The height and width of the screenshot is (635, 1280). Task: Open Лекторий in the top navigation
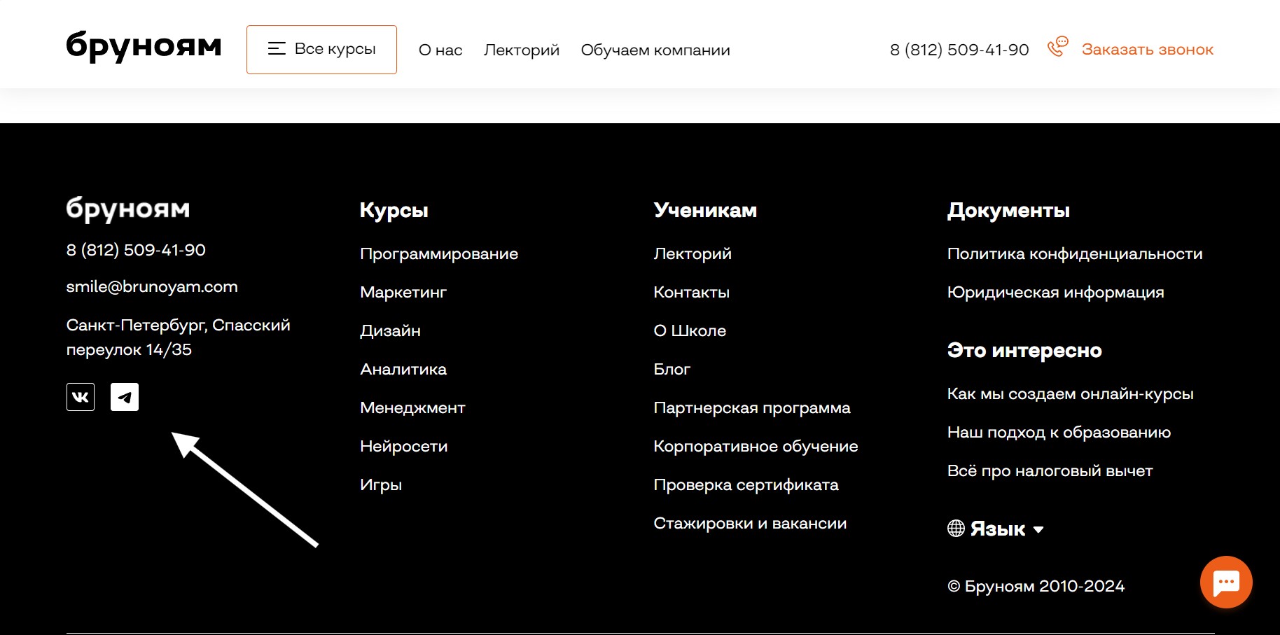522,50
